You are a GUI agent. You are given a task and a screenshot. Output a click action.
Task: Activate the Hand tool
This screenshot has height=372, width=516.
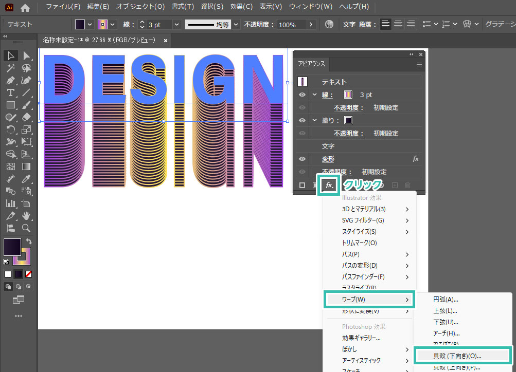[x=26, y=216]
